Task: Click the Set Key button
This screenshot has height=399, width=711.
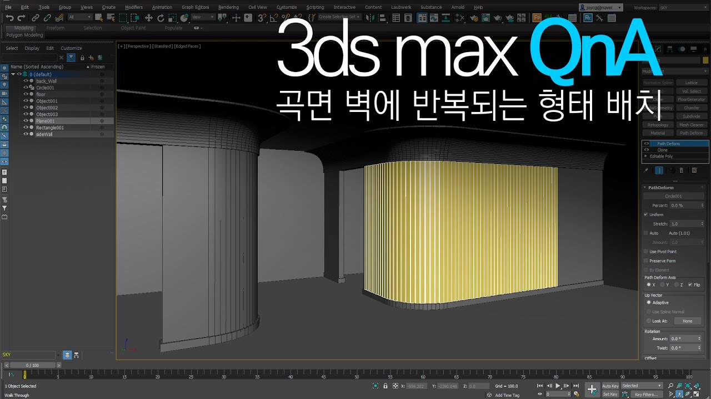Action: (610, 395)
